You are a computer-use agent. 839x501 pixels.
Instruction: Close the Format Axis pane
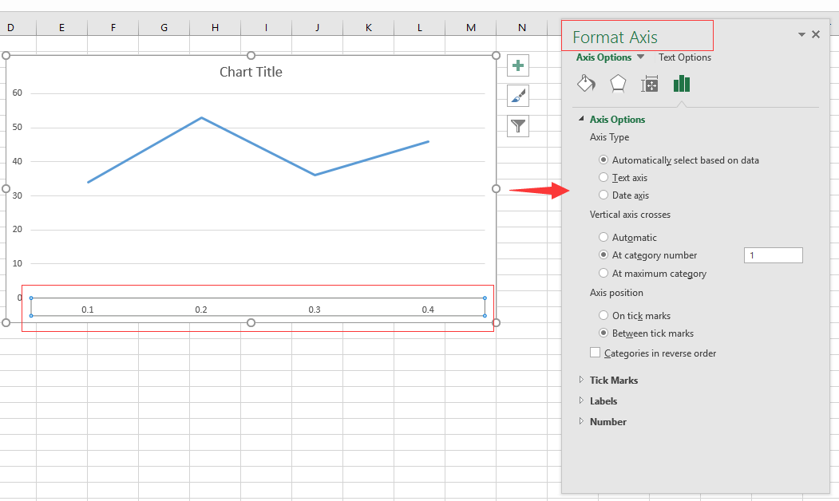816,34
